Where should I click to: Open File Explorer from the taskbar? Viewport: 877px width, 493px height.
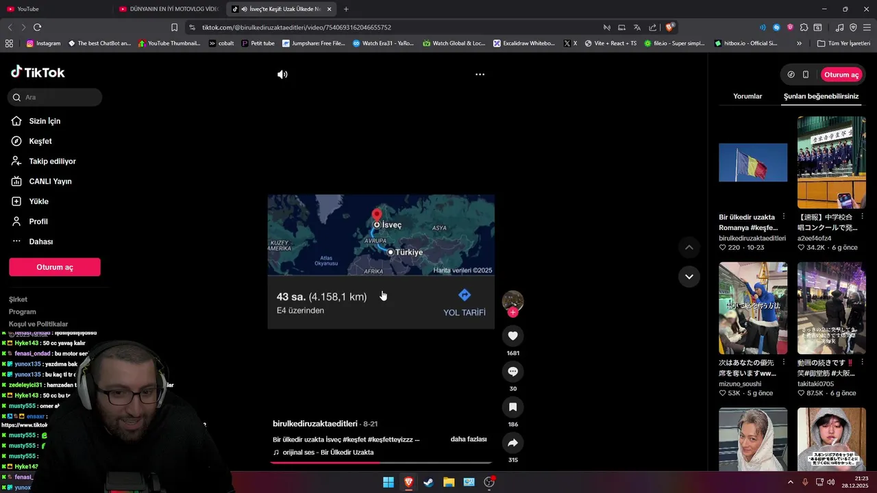449,482
